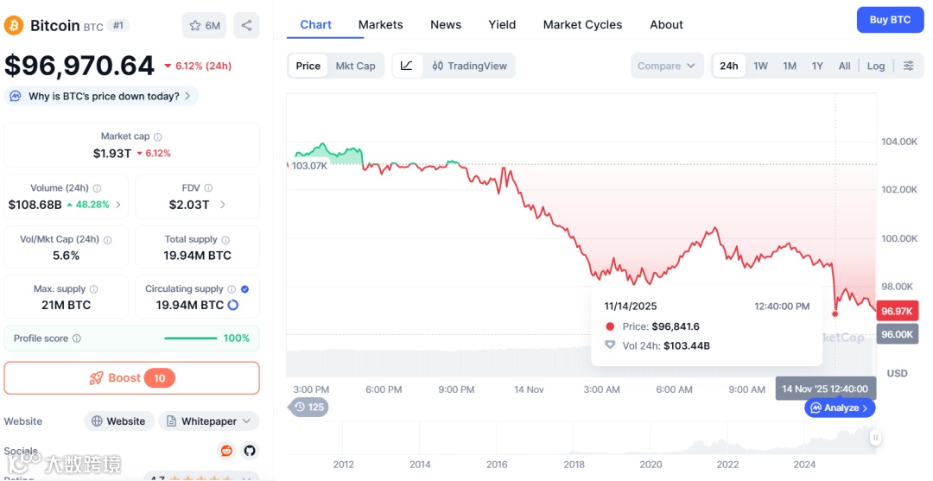This screenshot has height=481, width=933.
Task: Switch to line chart icon view
Action: point(407,66)
